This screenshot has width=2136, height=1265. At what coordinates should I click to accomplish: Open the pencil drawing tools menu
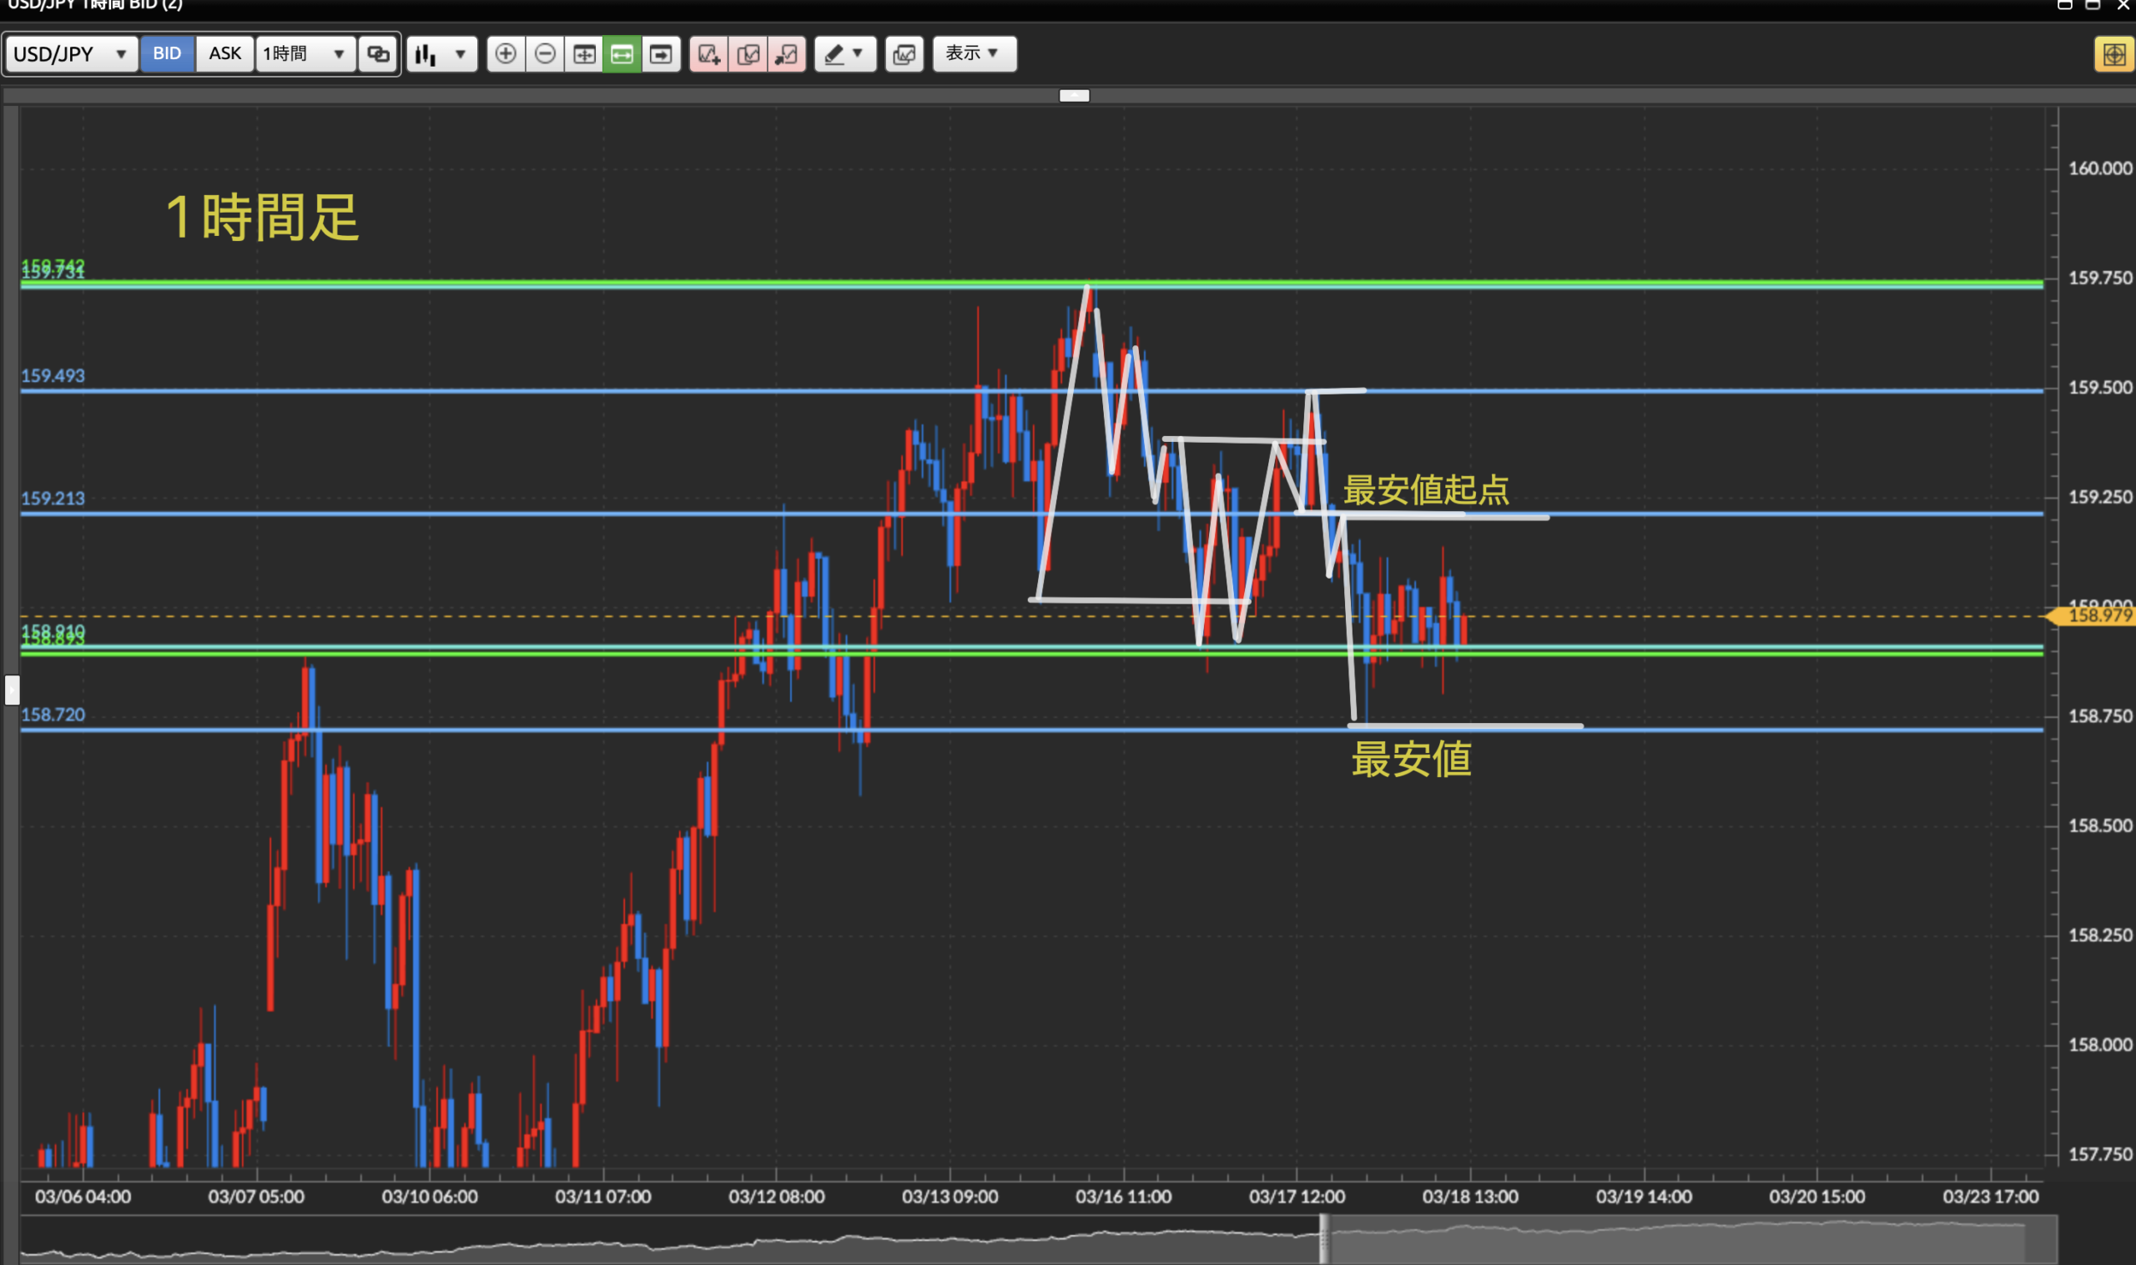(844, 53)
